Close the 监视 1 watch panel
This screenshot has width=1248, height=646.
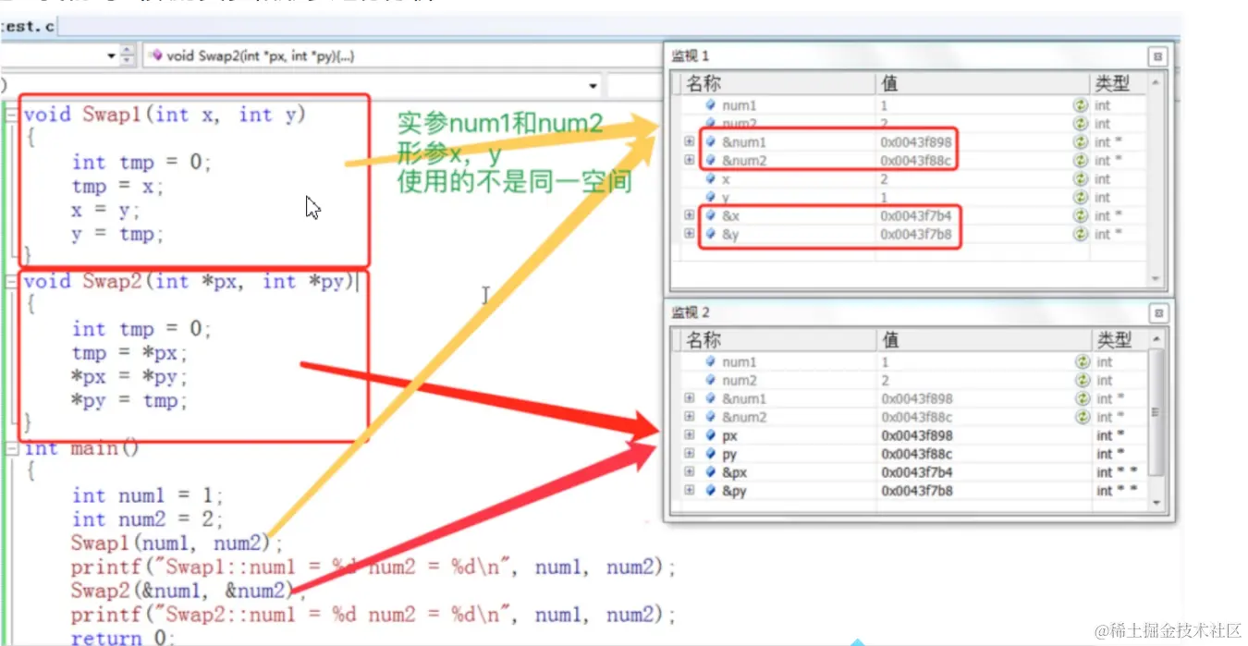[1157, 56]
